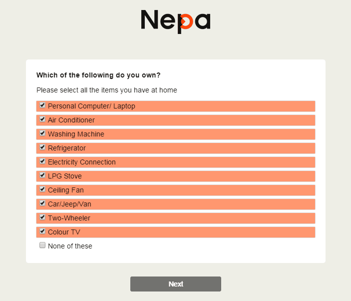Image resolution: width=351 pixels, height=301 pixels.
Task: Click the Nepa logo
Action: [x=175, y=21]
